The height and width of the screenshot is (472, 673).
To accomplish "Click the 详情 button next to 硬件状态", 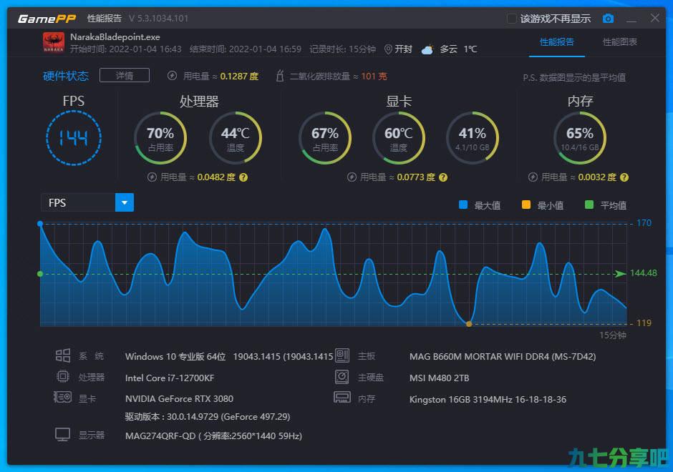I will pyautogui.click(x=125, y=76).
